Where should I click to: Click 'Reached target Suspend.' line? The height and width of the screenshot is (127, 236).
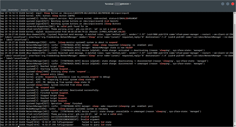pyautogui.click(x=34, y=98)
